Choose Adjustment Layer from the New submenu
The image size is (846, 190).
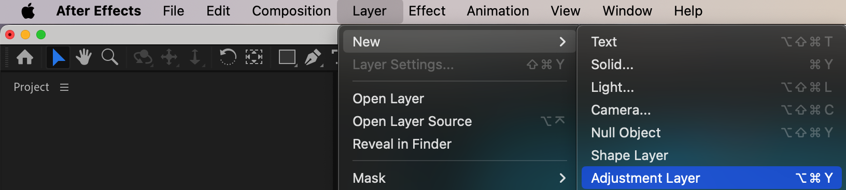(711, 178)
